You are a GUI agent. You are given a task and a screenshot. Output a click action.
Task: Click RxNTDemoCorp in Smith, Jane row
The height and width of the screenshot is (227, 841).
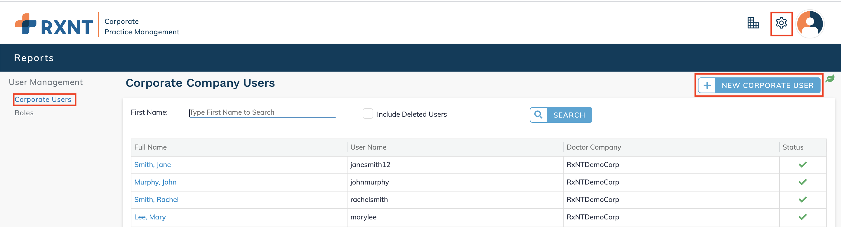592,164
